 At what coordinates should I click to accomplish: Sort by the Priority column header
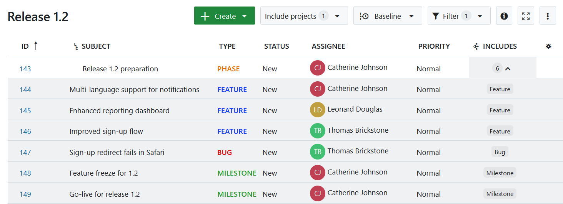[434, 46]
